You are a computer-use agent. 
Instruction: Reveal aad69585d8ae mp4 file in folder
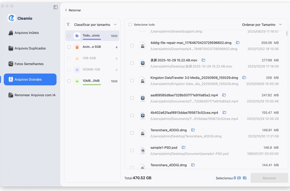click(x=224, y=95)
